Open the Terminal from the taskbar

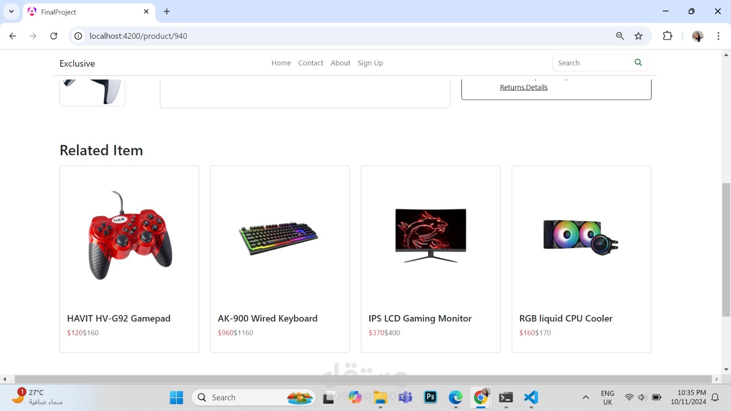coord(506,397)
